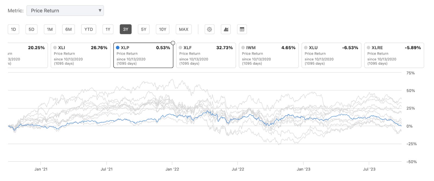
Task: Select the 1D time range
Action: pyautogui.click(x=13, y=29)
